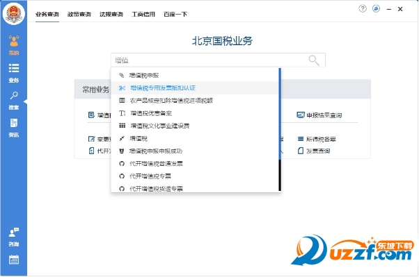The width and height of the screenshot is (419, 277).
Task: Select the 业务 list icon in sidebar
Action: pos(14,73)
